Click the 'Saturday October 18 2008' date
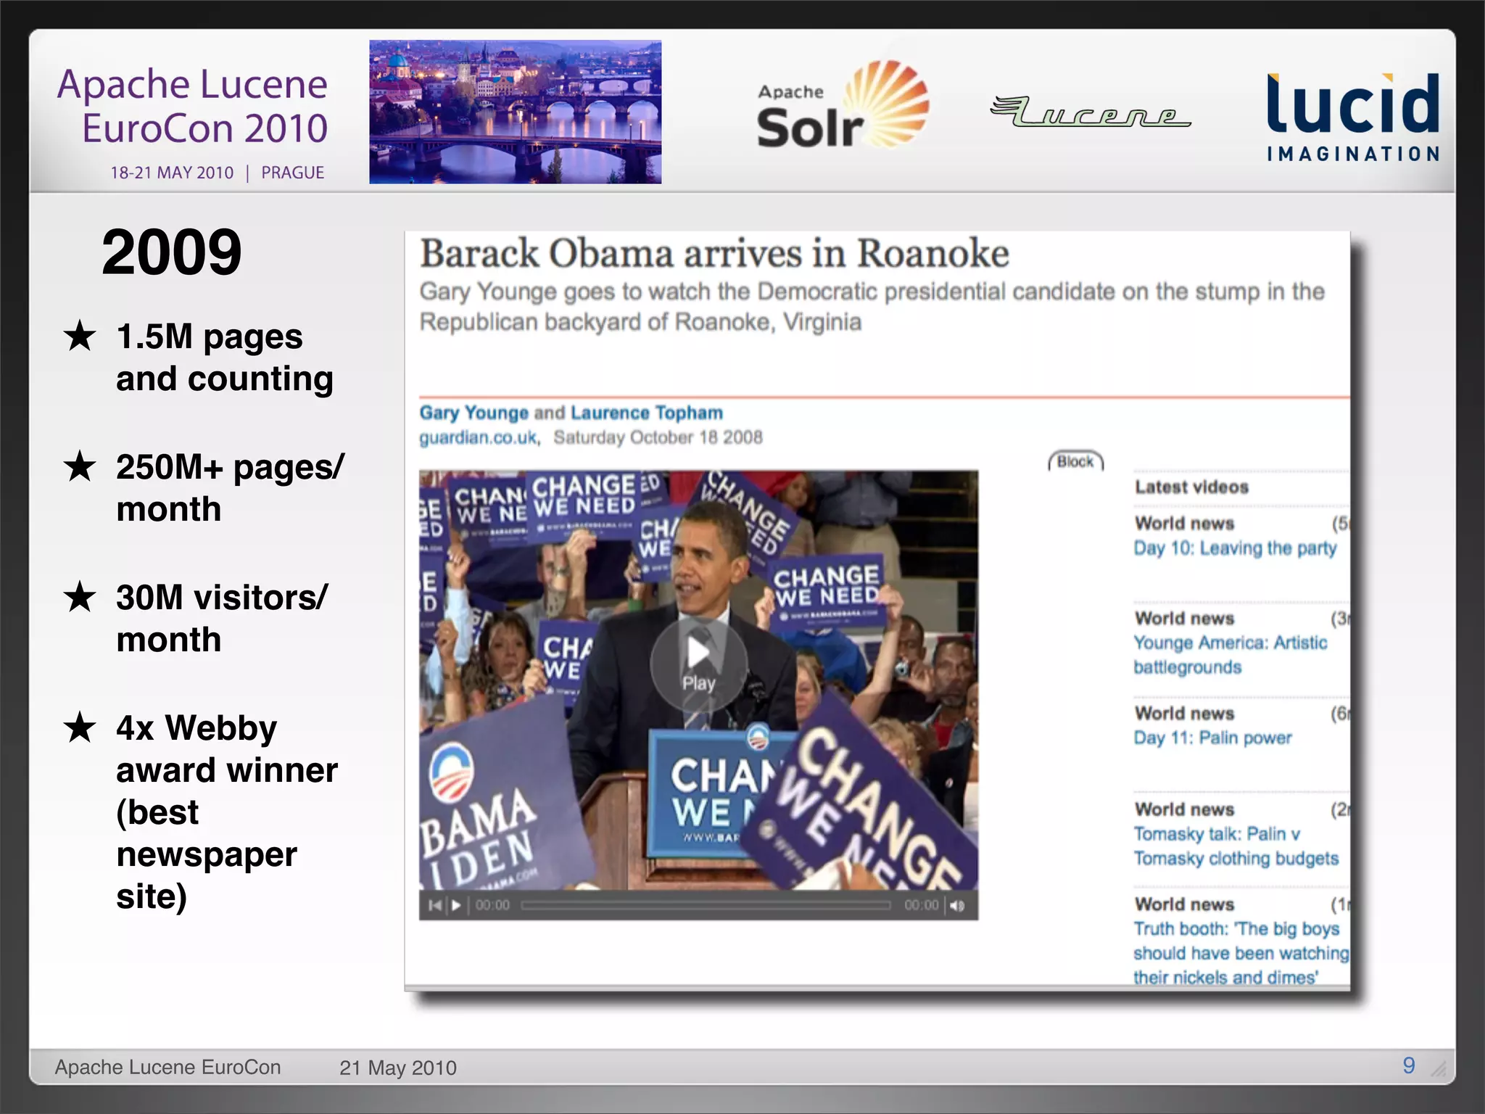Viewport: 1485px width, 1114px height. 658,437
